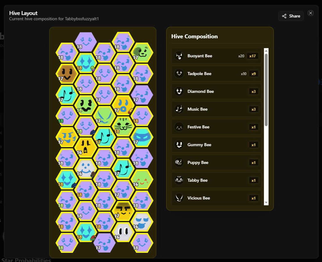Click the Diamond Bee x3 count badge
Viewport: 322px width, 262px height.
(x=253, y=91)
